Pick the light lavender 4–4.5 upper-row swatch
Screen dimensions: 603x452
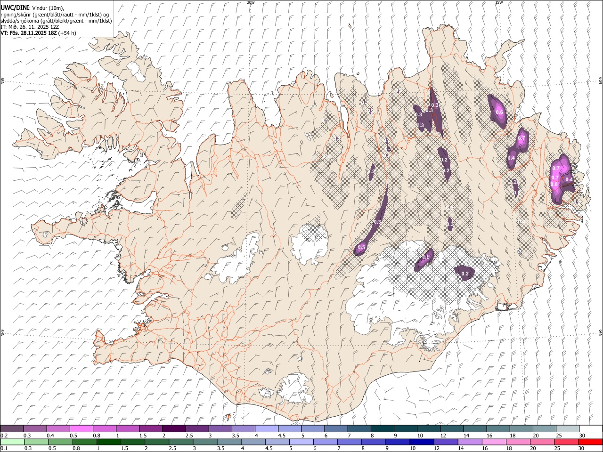tap(266, 428)
